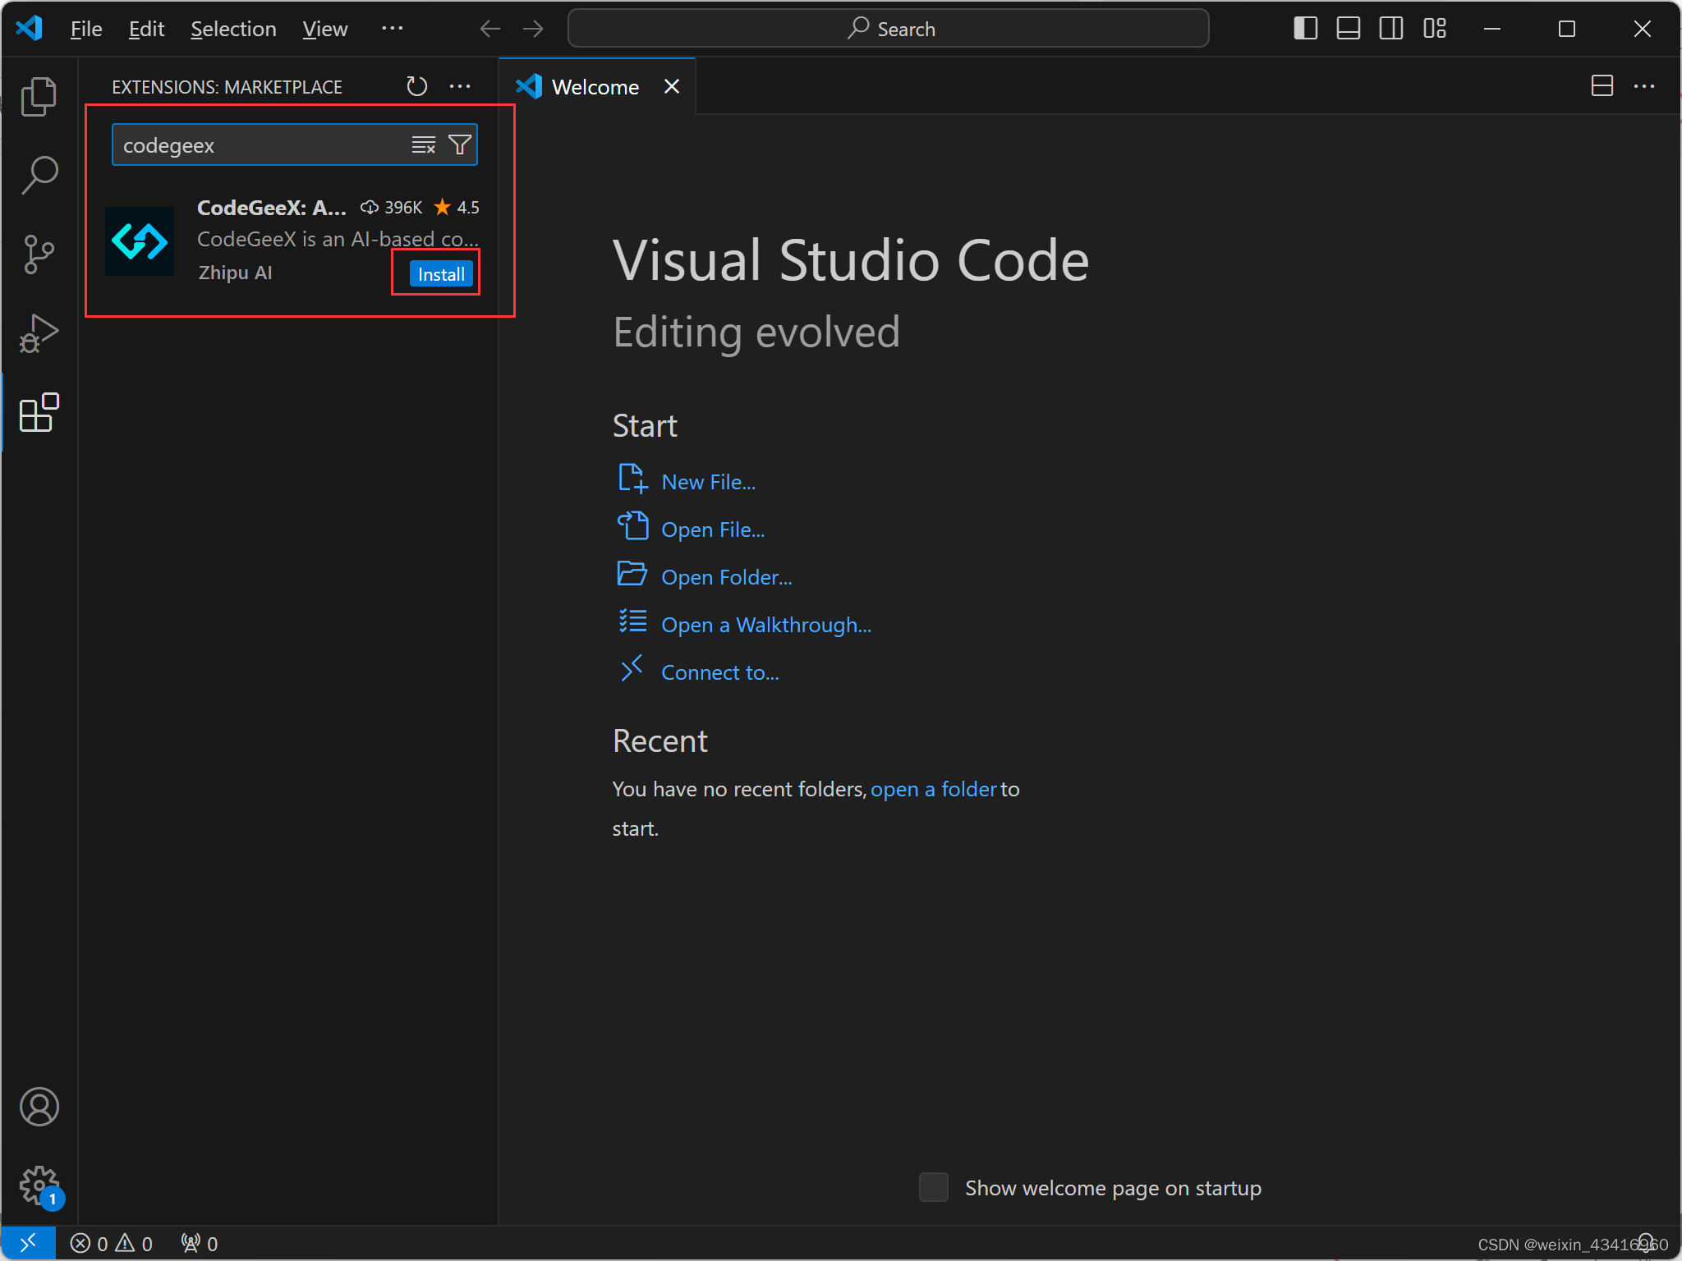Go back in navigation history
The height and width of the screenshot is (1261, 1682).
(x=490, y=29)
